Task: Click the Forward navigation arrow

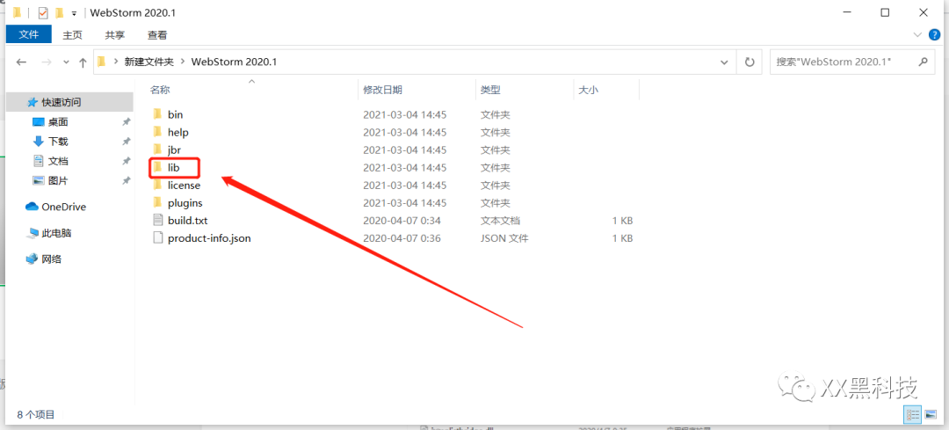Action: coord(46,62)
